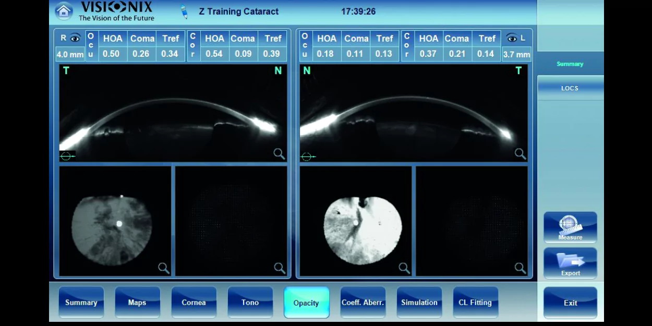Select the left eye 3.7 mm pupil size
The width and height of the screenshot is (652, 326).
[516, 54]
